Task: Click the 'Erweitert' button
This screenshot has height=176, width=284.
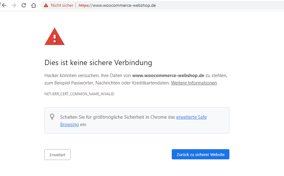Action: click(x=57, y=155)
